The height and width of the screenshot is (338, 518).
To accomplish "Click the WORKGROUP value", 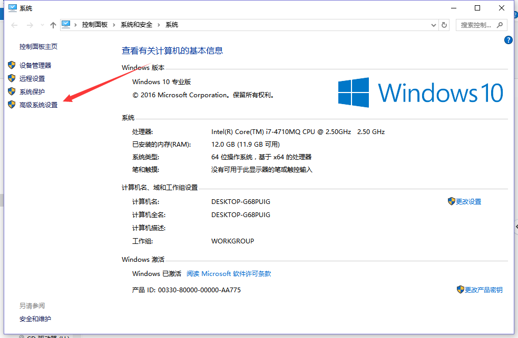I will (232, 241).
